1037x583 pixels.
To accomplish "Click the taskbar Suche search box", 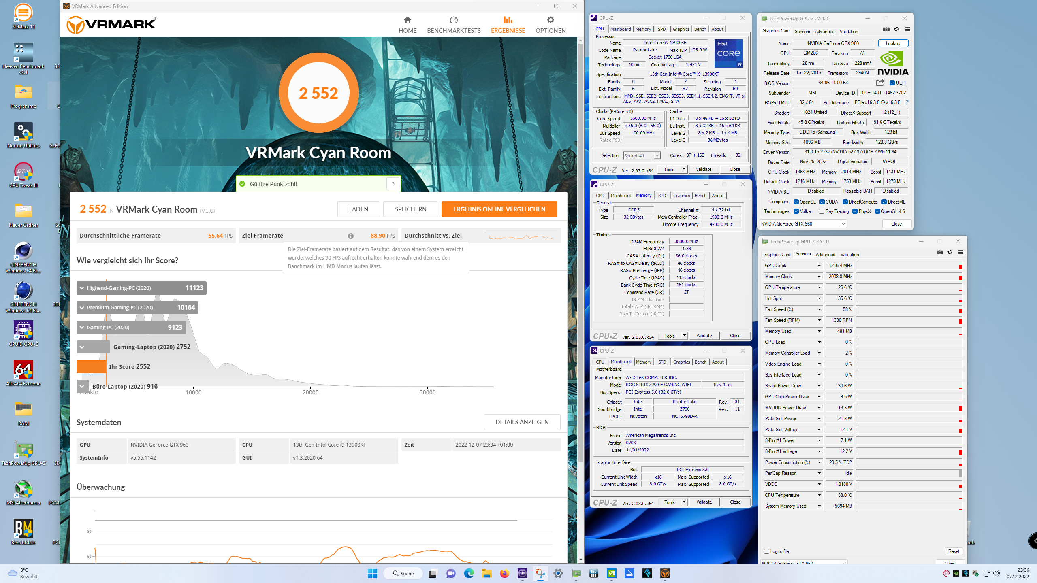I will 403,573.
